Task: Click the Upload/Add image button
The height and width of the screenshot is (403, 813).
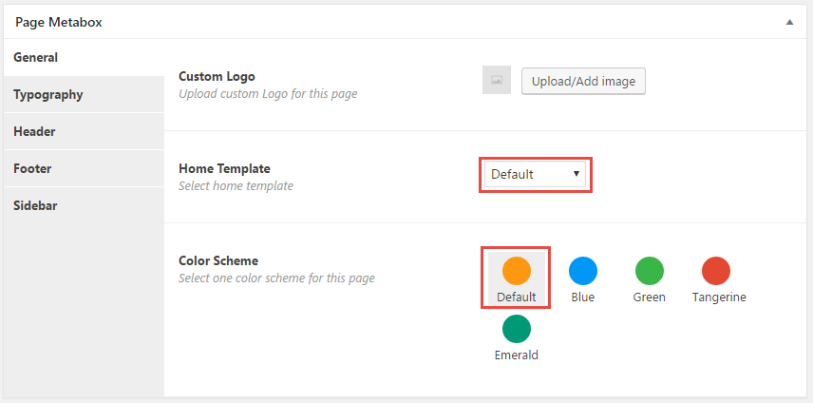Action: [583, 82]
